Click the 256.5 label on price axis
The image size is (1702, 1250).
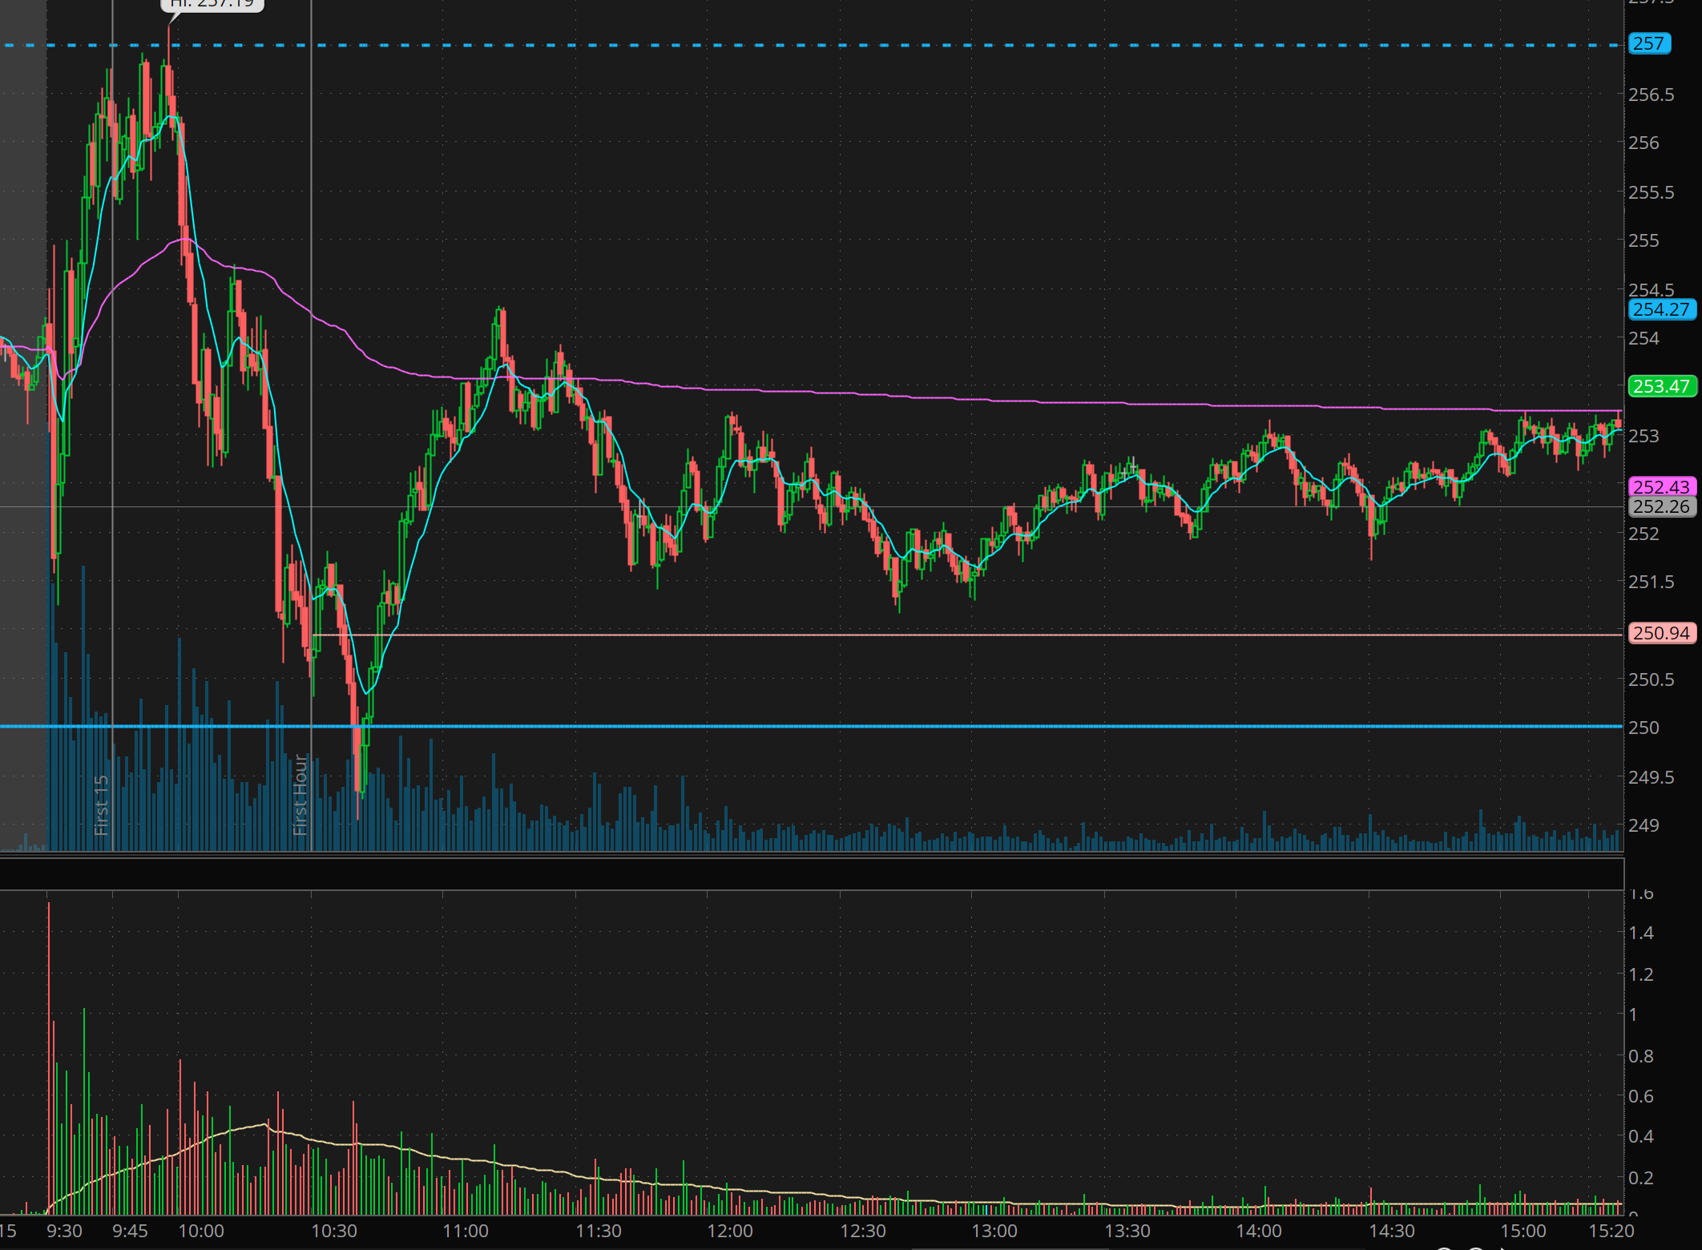coord(1651,95)
